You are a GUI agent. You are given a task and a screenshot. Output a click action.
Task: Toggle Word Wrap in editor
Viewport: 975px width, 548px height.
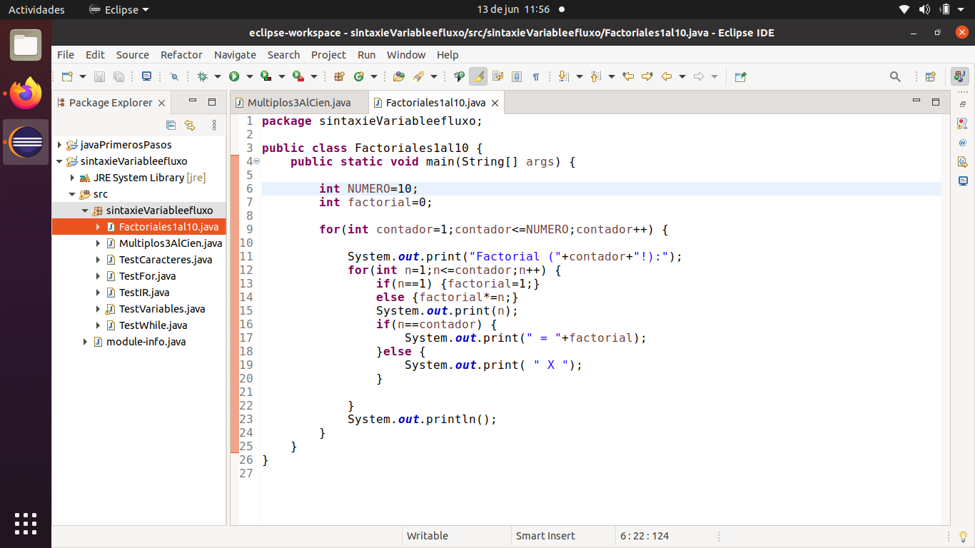[497, 76]
